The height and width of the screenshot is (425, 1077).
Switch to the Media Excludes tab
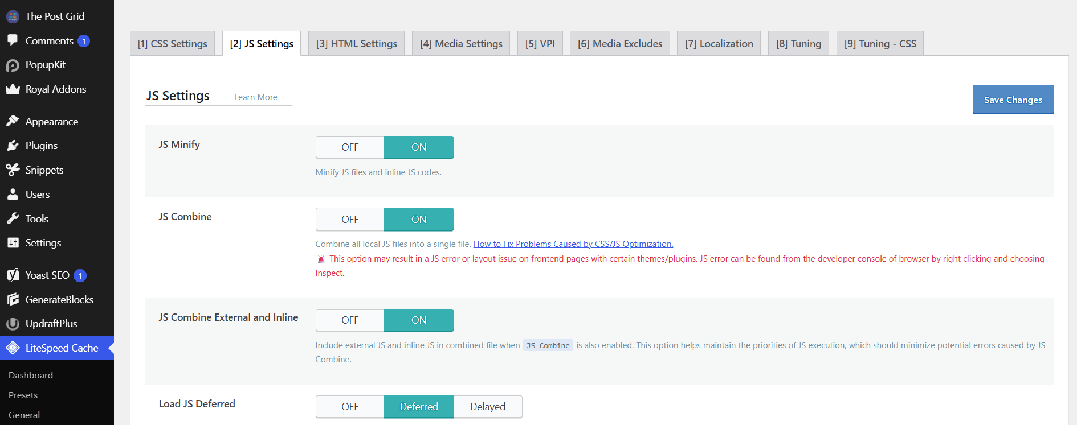point(620,43)
